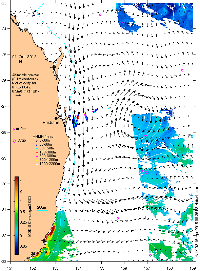200x271 pixels.
Task: Click the red 150-300m legend arrow
Action: [x=37, y=153]
